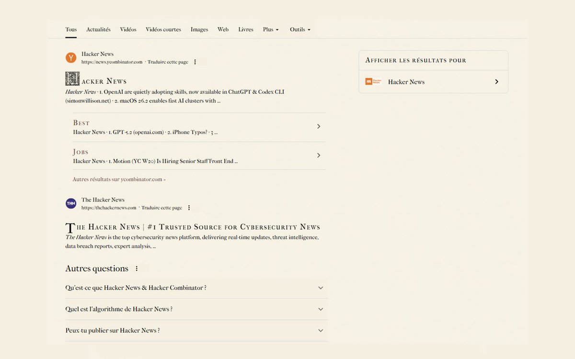Switch to the Actualités tab
The width and height of the screenshot is (575, 359).
coord(98,30)
